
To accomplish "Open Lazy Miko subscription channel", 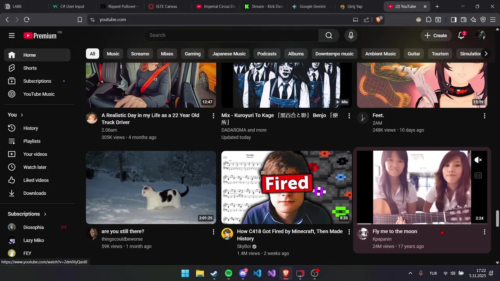I will coord(37,240).
